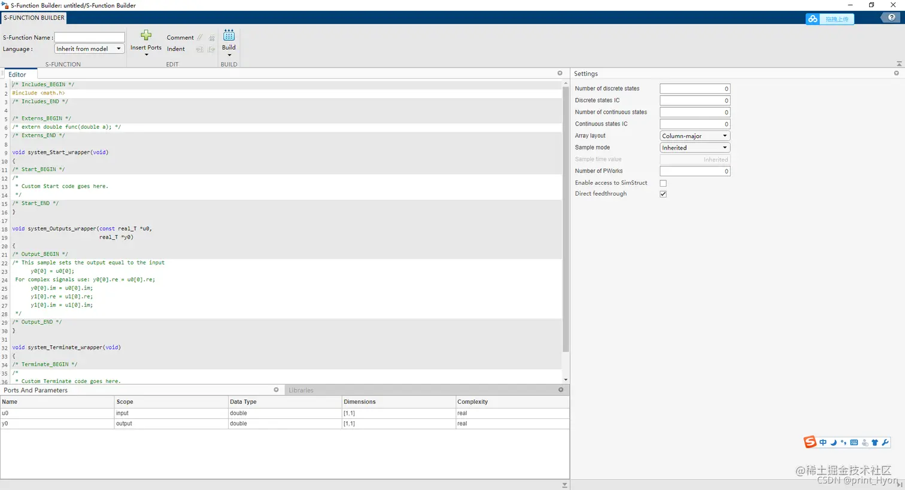Open the Libraries panel actions icon
Image resolution: width=905 pixels, height=490 pixels.
(561, 389)
